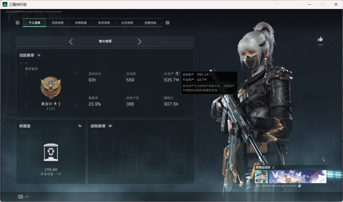Close the 三角洲行动 window
Screen dimensions: 343x202
pos(336,4)
